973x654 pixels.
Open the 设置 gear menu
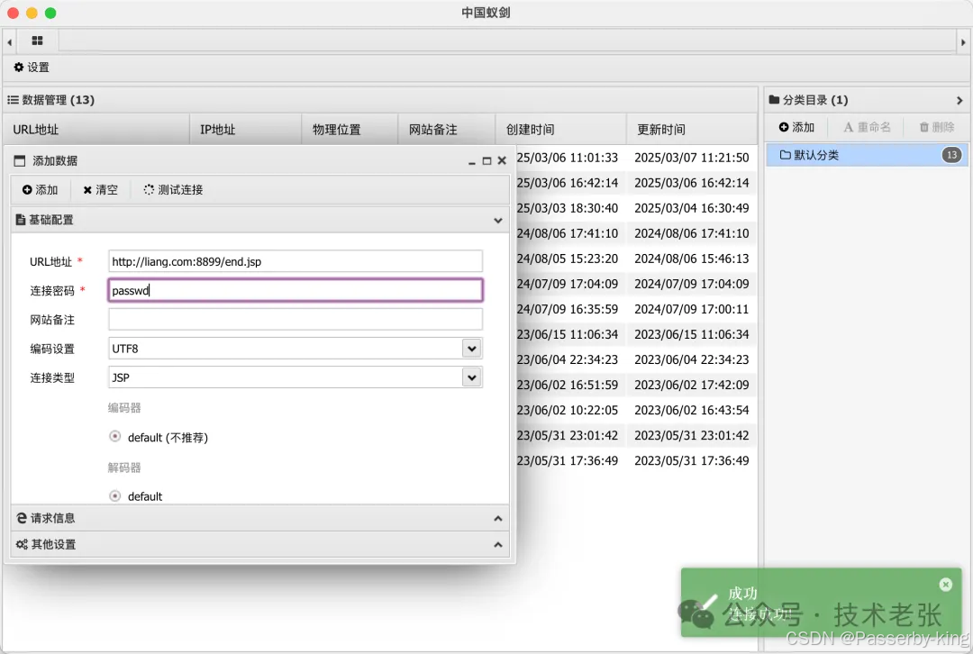point(32,67)
